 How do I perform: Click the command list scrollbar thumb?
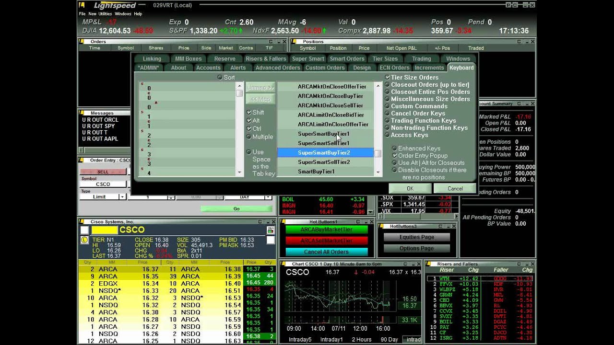378,153
